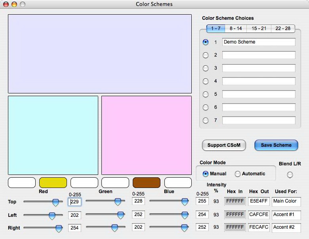The width and height of the screenshot is (309, 239).
Task: Click the scheme 3 name field
Action: 259,68
